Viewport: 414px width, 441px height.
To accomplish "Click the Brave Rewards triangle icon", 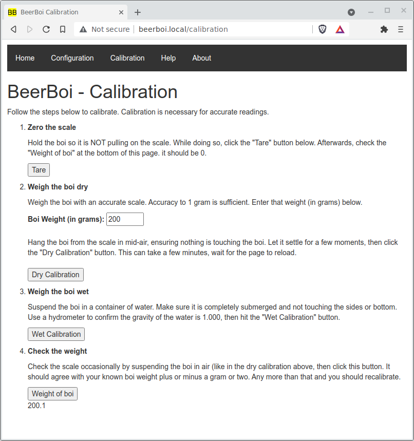I will click(x=340, y=29).
